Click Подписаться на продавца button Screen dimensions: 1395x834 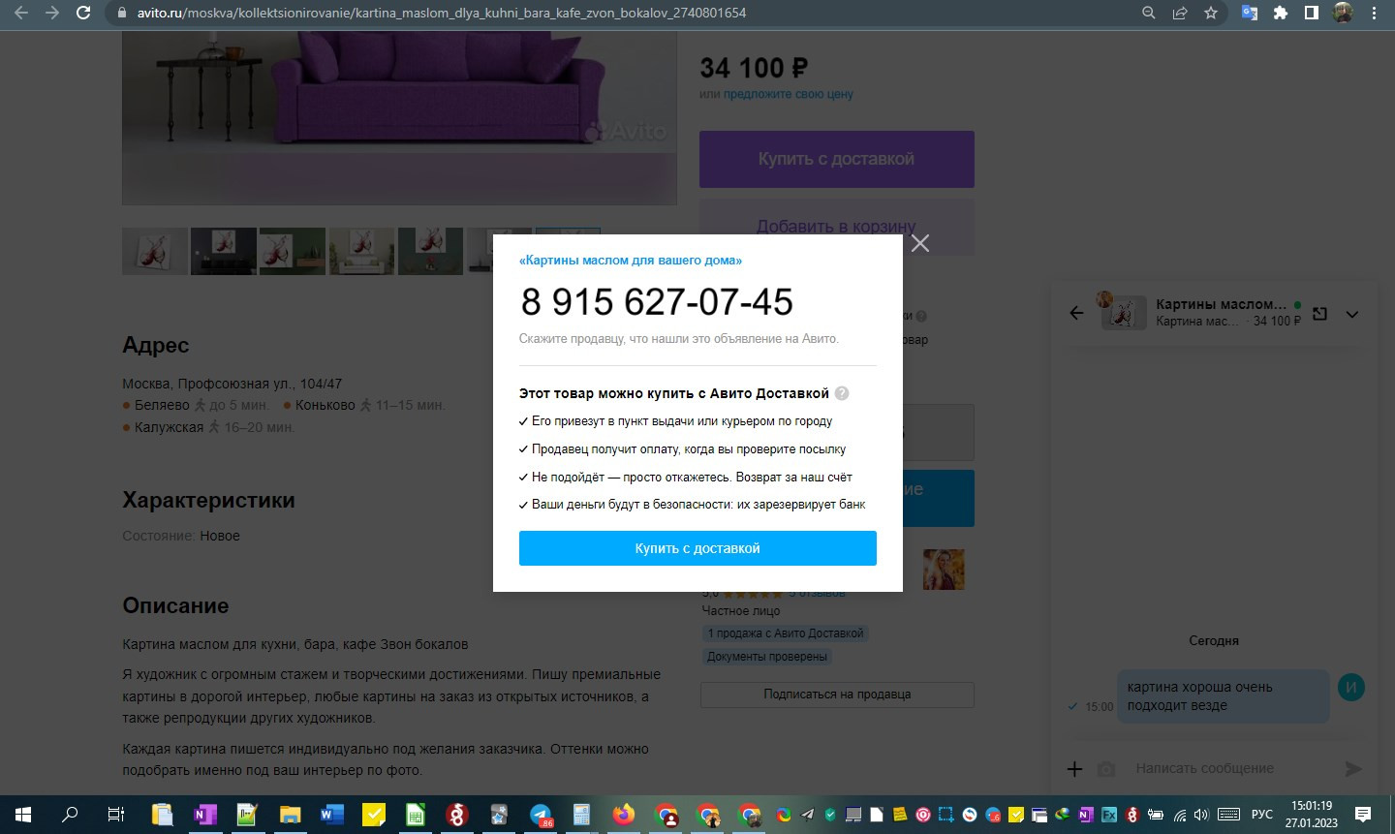tap(837, 695)
